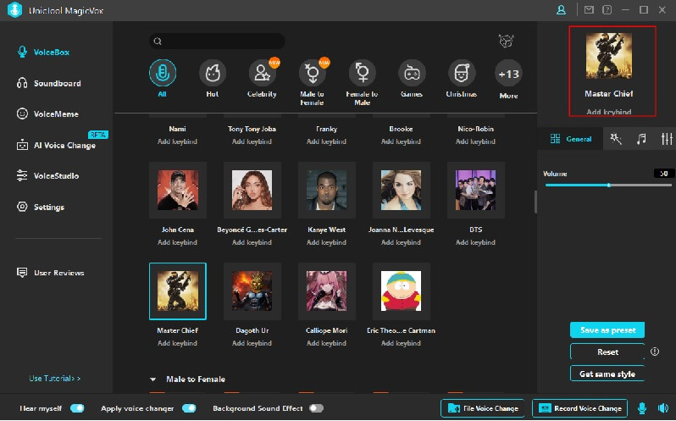Viewport: 676px width, 421px height.
Task: Select the BTS voice thumbnail
Action: point(476,190)
